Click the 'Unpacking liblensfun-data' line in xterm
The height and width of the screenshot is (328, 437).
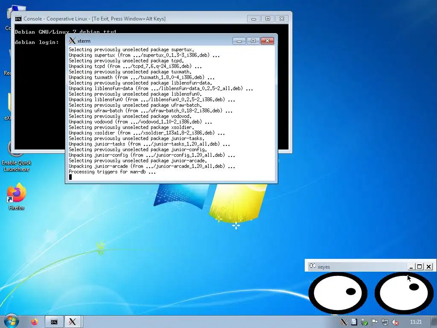tap(161, 88)
